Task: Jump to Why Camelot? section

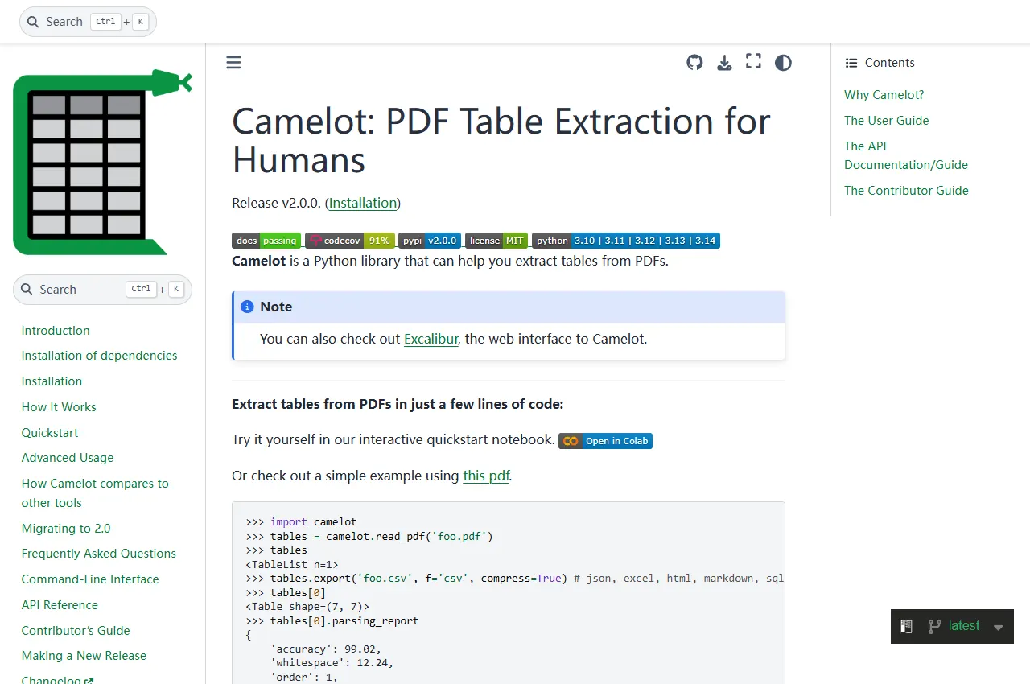Action: [884, 95]
